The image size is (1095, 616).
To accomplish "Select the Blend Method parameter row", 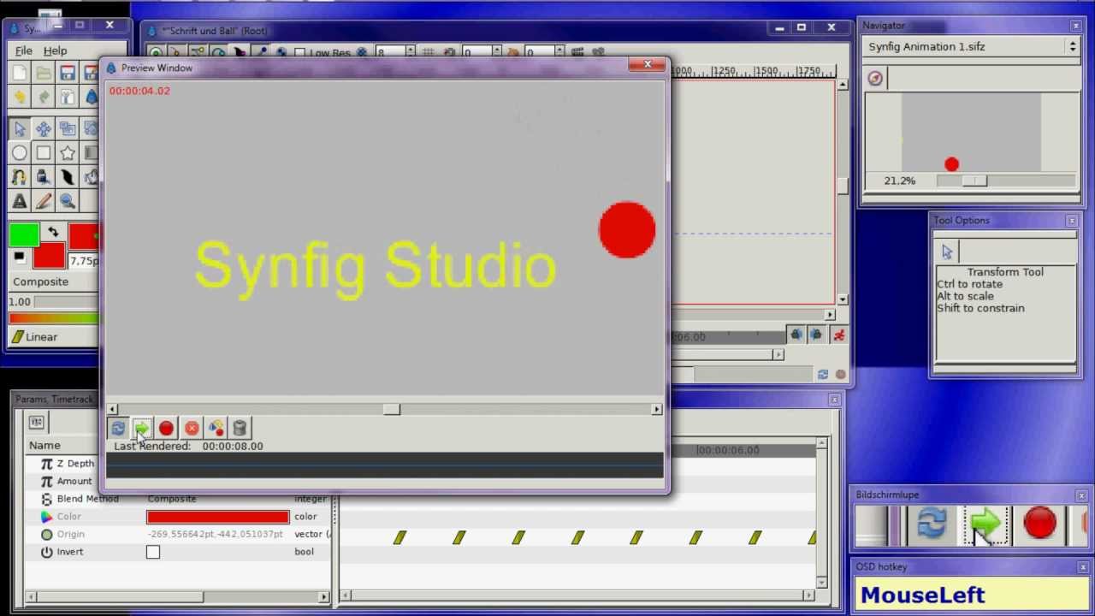I will (180, 499).
